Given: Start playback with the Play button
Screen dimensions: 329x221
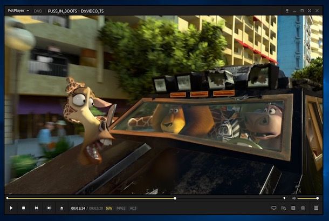Looking at the screenshot, I should 11,208.
